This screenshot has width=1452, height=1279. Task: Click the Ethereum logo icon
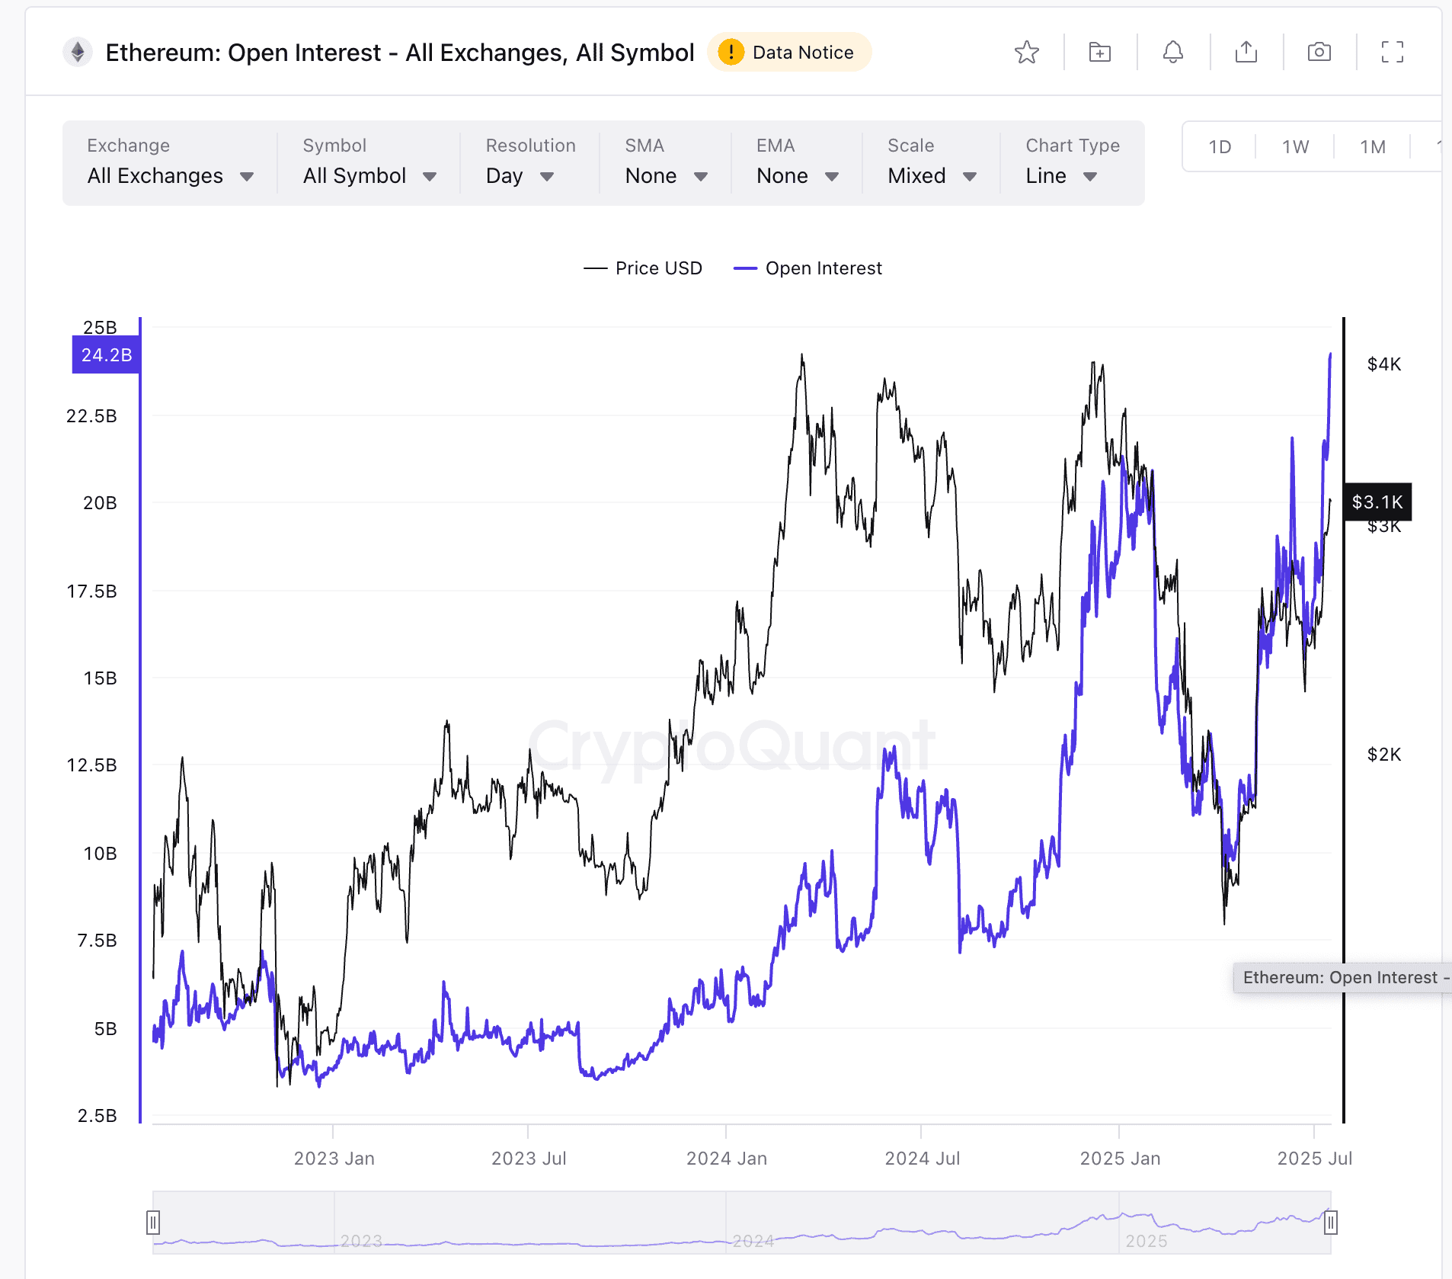[x=78, y=53]
